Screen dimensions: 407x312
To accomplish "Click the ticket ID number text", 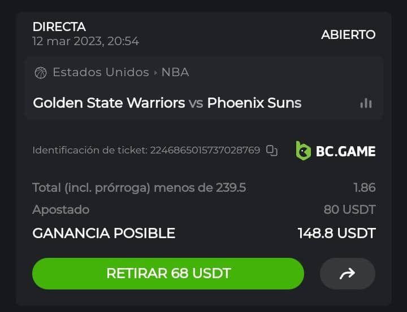I will click(205, 150).
